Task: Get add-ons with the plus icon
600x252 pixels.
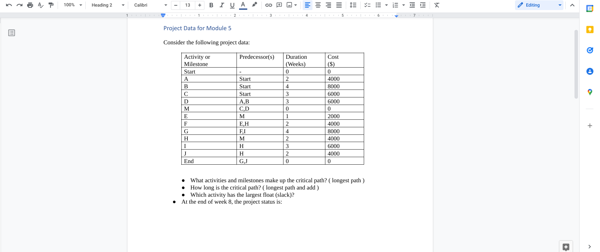Action: click(590, 126)
